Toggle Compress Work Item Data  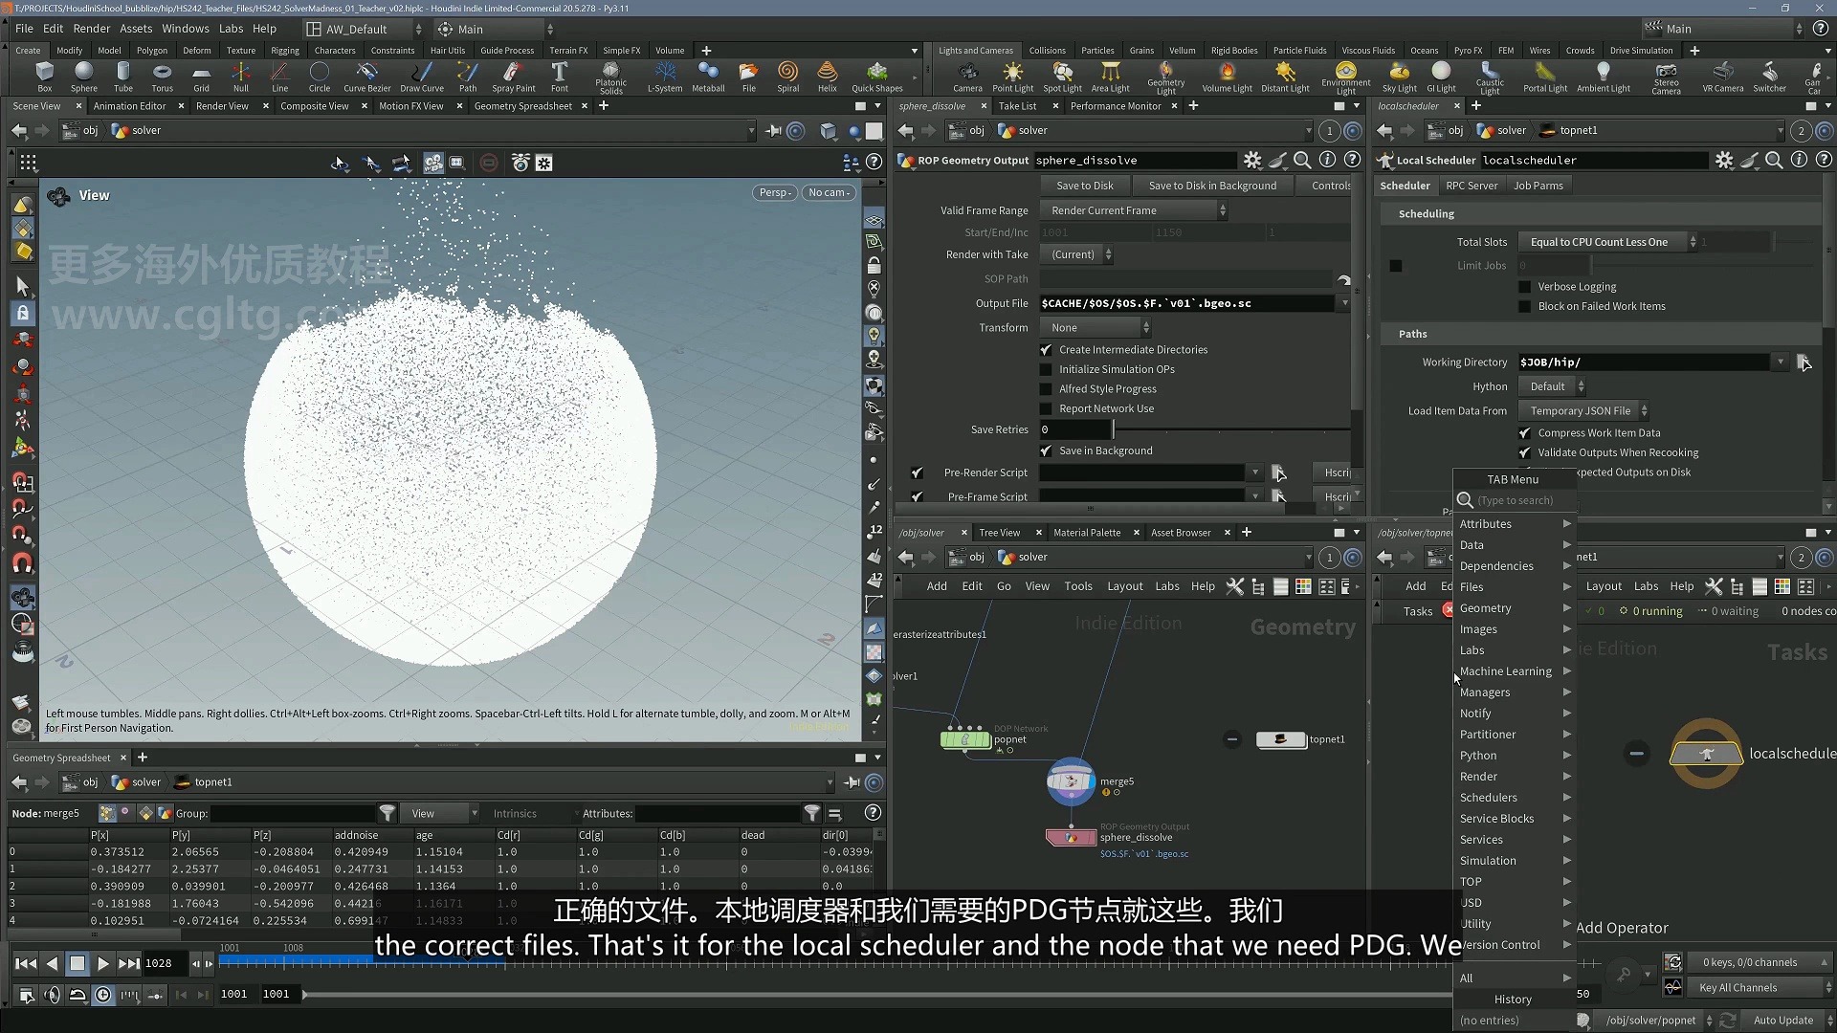(x=1525, y=433)
